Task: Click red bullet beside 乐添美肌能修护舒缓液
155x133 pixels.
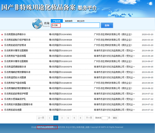Action: point(2,45)
